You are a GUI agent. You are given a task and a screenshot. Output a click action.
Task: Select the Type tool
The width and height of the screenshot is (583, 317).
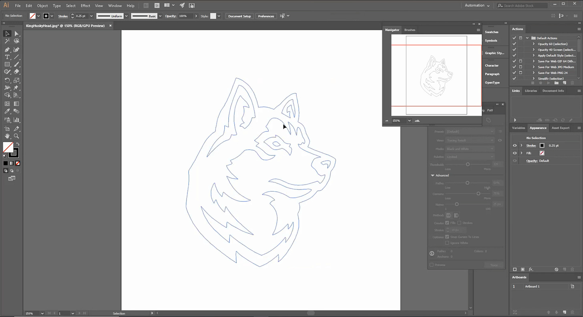point(7,57)
